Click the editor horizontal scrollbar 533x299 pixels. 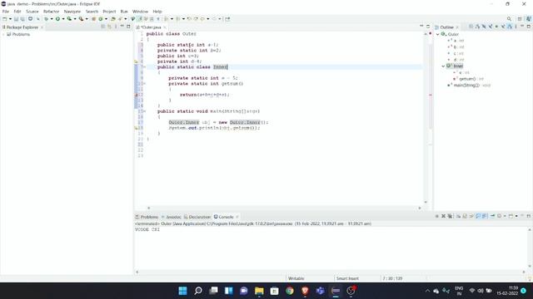point(284,208)
